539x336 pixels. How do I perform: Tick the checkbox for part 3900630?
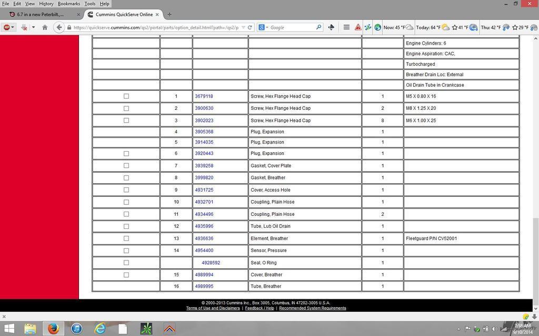pos(126,108)
